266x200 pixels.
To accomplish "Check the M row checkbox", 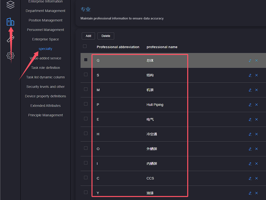I will click(x=86, y=89).
